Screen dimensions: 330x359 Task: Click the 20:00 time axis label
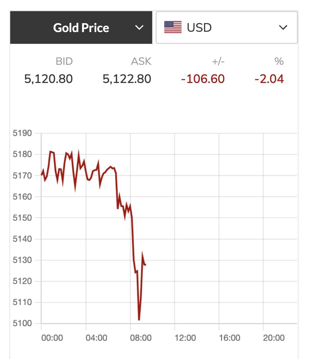point(274,338)
